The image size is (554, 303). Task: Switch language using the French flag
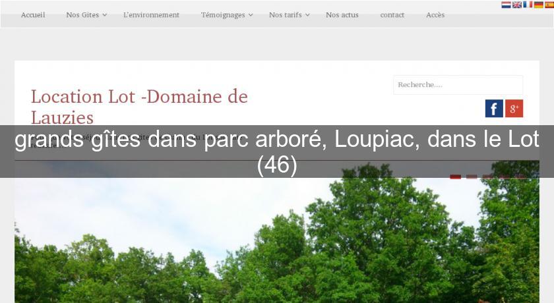point(528,5)
